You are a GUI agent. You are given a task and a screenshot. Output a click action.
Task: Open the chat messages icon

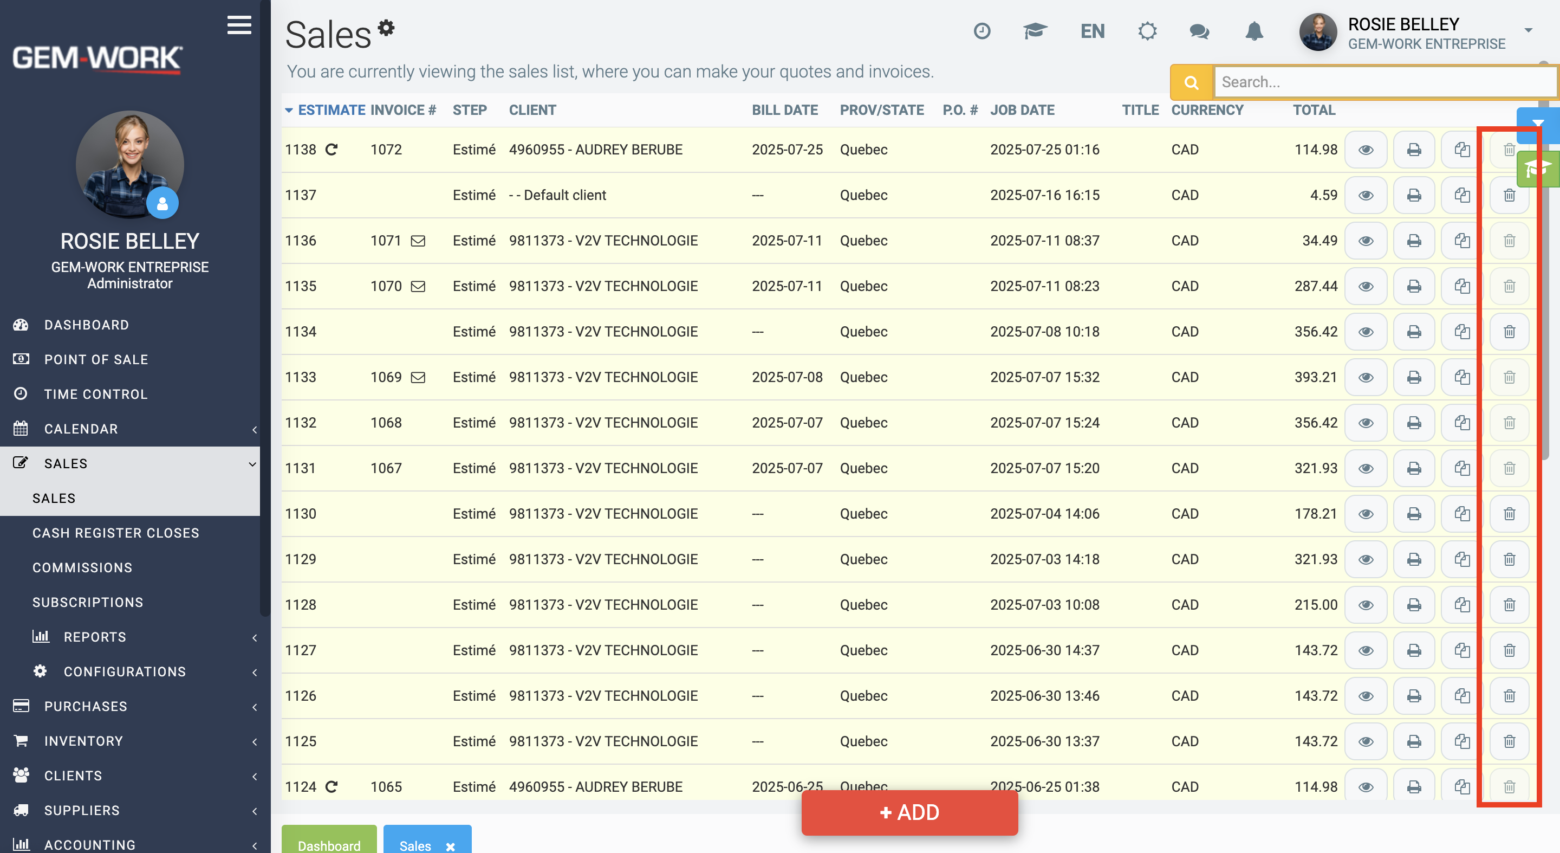click(1199, 31)
